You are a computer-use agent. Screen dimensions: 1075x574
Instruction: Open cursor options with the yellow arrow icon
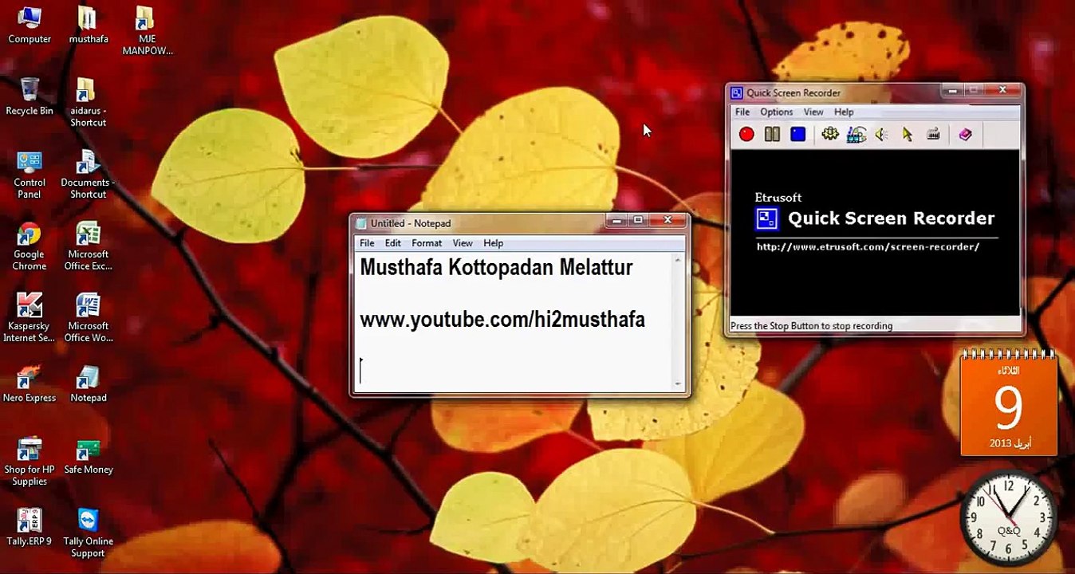click(908, 135)
